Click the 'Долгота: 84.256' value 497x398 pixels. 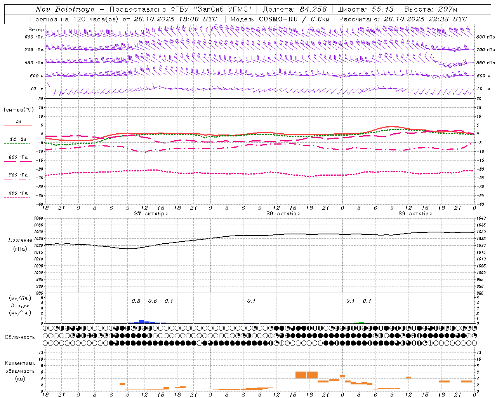[x=295, y=9]
